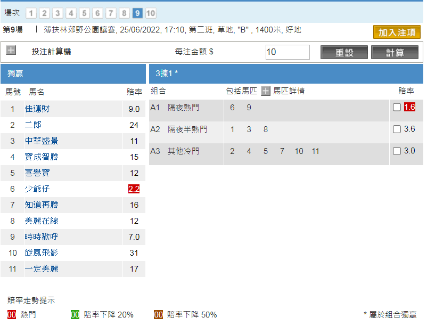
Task: Click the red 2.2 odds for 少爺仔
Action: [x=134, y=189]
